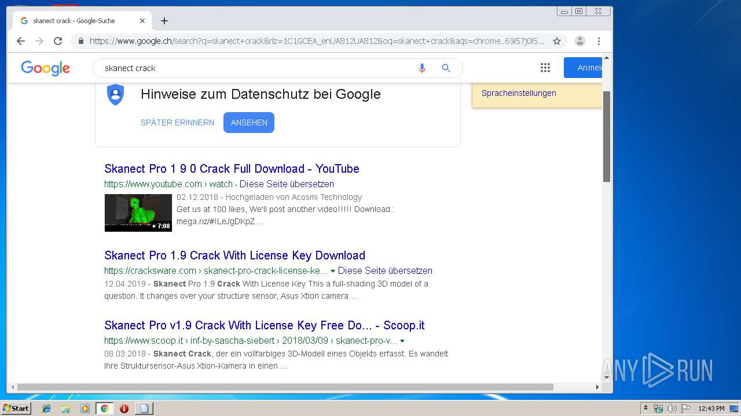This screenshot has height=416, width=741.
Task: Open Skanect Pro 1 9 0 YouTube result
Action: (232, 169)
